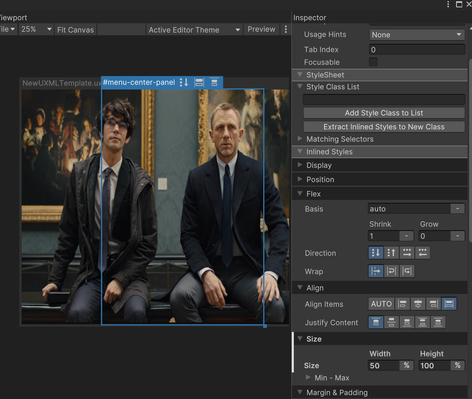Image resolution: width=472 pixels, height=399 pixels.
Task: Expand the Display section
Action: [300, 165]
